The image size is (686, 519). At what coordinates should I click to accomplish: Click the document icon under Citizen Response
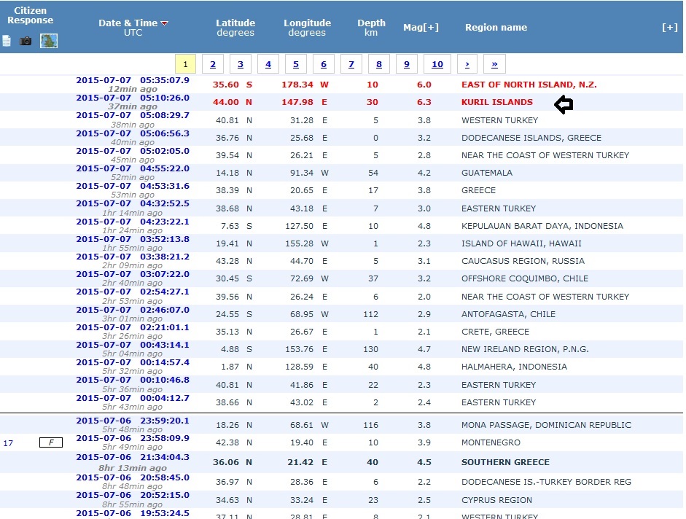coord(7,41)
